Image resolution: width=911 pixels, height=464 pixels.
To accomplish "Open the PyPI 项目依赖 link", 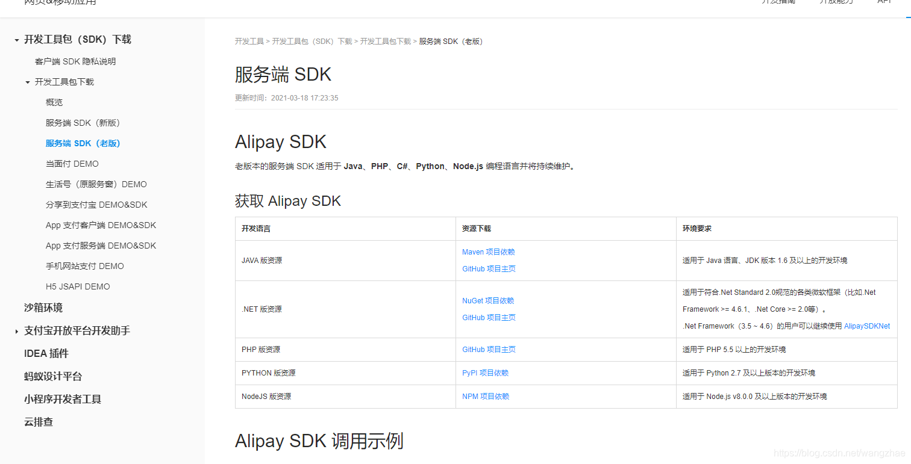I will click(486, 373).
